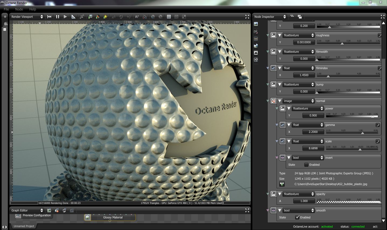Click the second grey sphere icon in viewport toolbar
This screenshot has width=387, height=230.
click(x=161, y=17)
